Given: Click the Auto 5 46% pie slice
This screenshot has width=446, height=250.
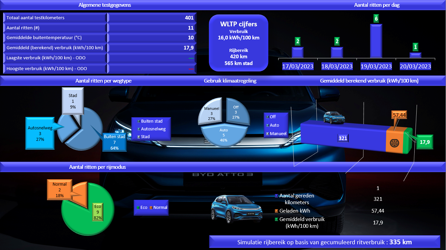Looking at the screenshot, I should click(x=225, y=135).
